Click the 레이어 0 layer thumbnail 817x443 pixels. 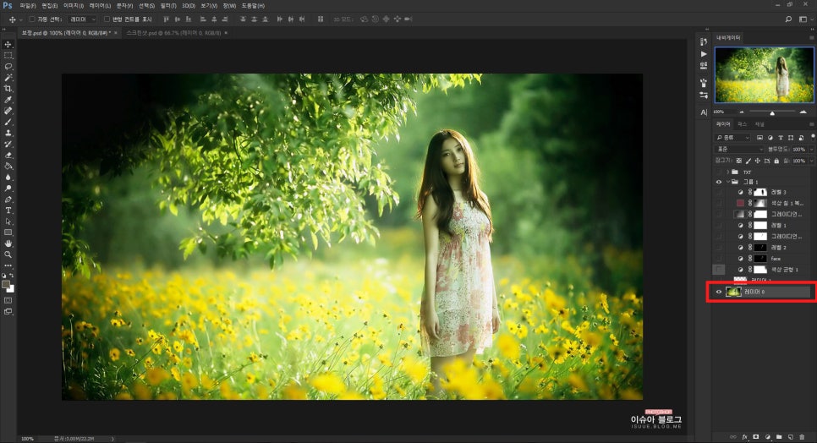pos(733,292)
